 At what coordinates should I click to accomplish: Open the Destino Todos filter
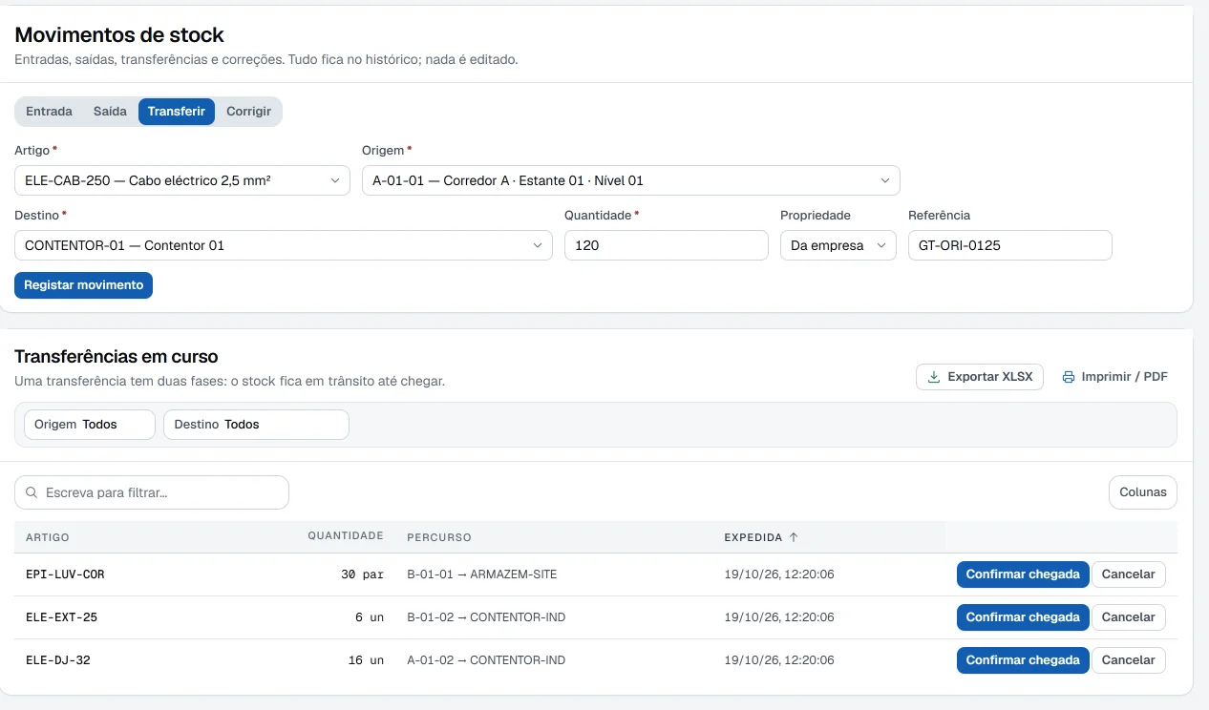[x=256, y=425]
